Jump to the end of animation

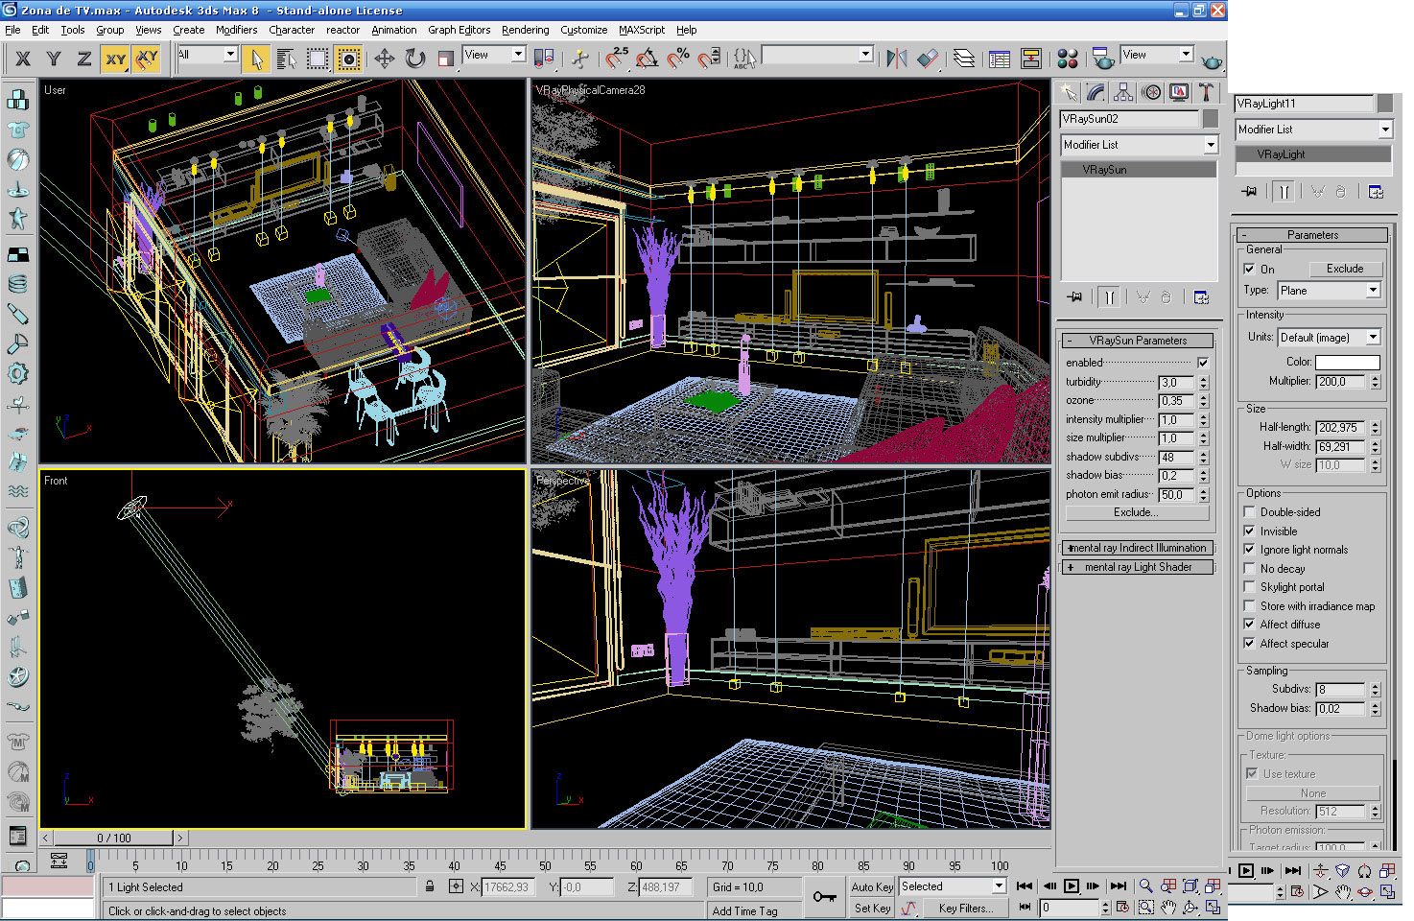(x=1117, y=886)
